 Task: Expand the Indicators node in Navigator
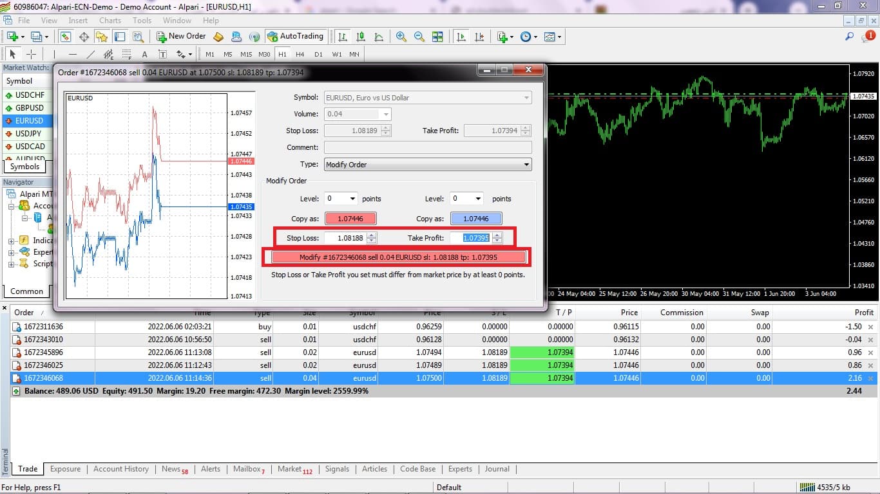(x=12, y=241)
